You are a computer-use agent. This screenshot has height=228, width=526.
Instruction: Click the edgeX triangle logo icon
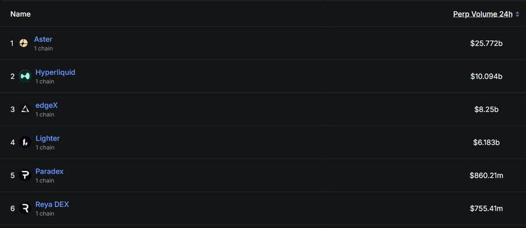point(25,109)
